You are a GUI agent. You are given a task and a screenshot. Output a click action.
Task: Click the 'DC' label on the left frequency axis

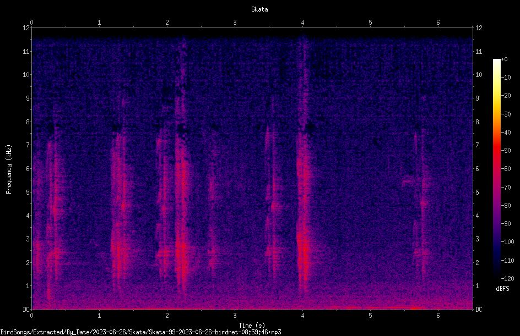tap(26, 310)
